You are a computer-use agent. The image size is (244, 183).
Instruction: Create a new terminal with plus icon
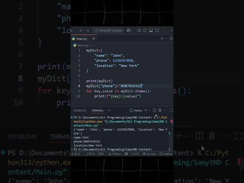(x=146, y=110)
